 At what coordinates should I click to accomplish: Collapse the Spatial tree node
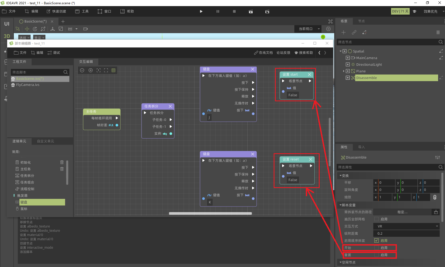341,51
